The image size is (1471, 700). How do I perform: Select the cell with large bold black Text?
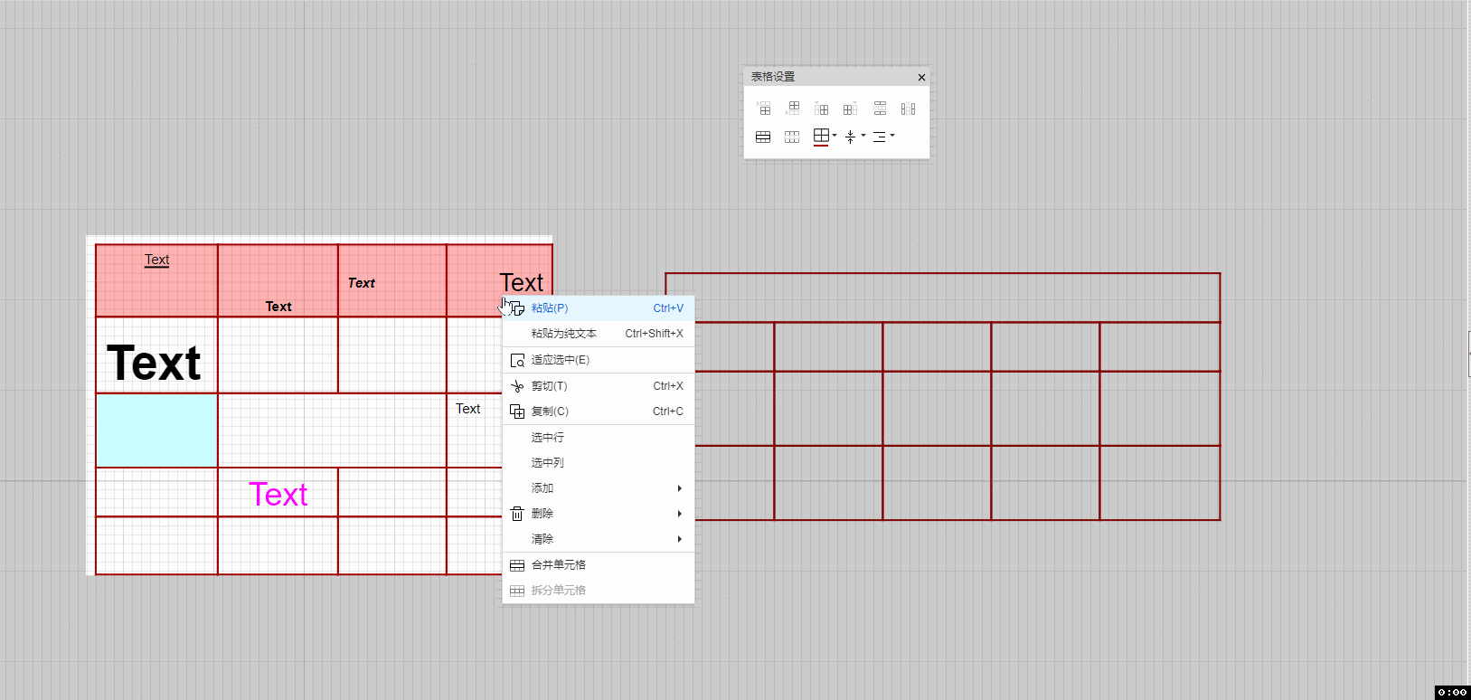[156, 355]
